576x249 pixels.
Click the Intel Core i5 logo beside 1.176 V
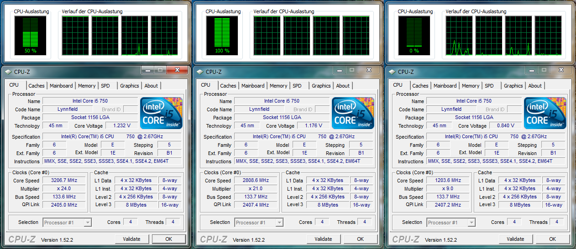pyautogui.click(x=353, y=113)
